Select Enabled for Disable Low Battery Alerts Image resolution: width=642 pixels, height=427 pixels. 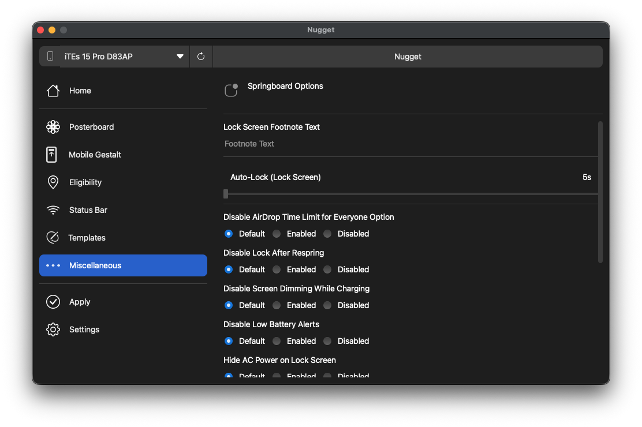277,341
